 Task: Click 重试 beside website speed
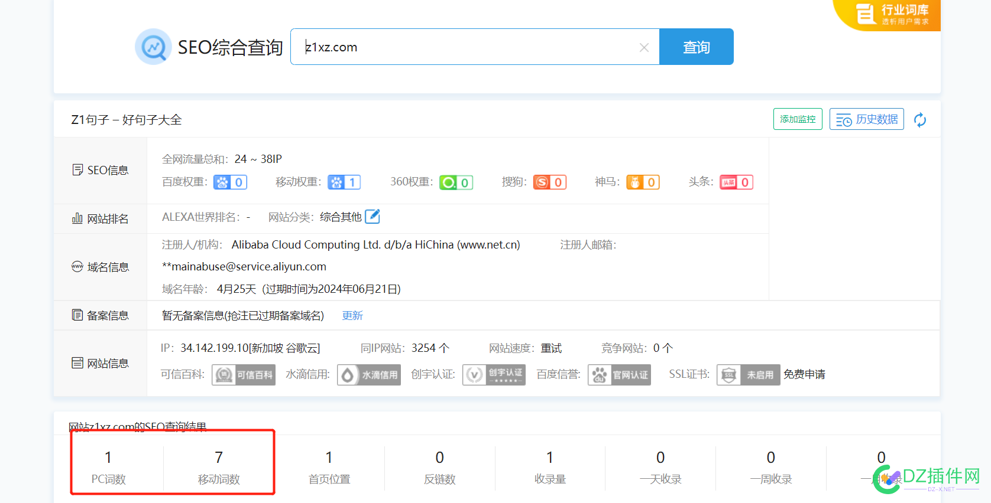coord(551,348)
